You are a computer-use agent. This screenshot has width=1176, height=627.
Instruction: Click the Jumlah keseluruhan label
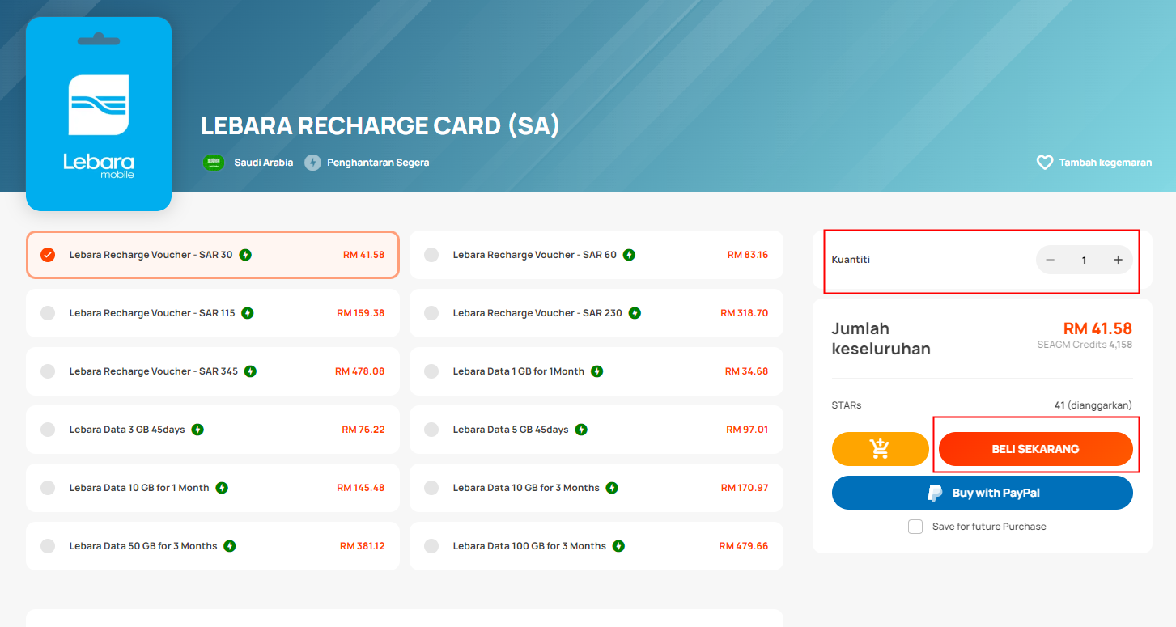[881, 339]
